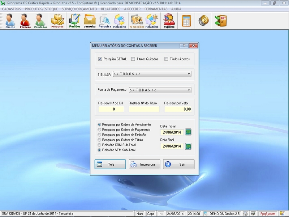This screenshot has width=289, height=217.
Task: Close the Contas a Receber dialog
Action: pyautogui.click(x=193, y=46)
